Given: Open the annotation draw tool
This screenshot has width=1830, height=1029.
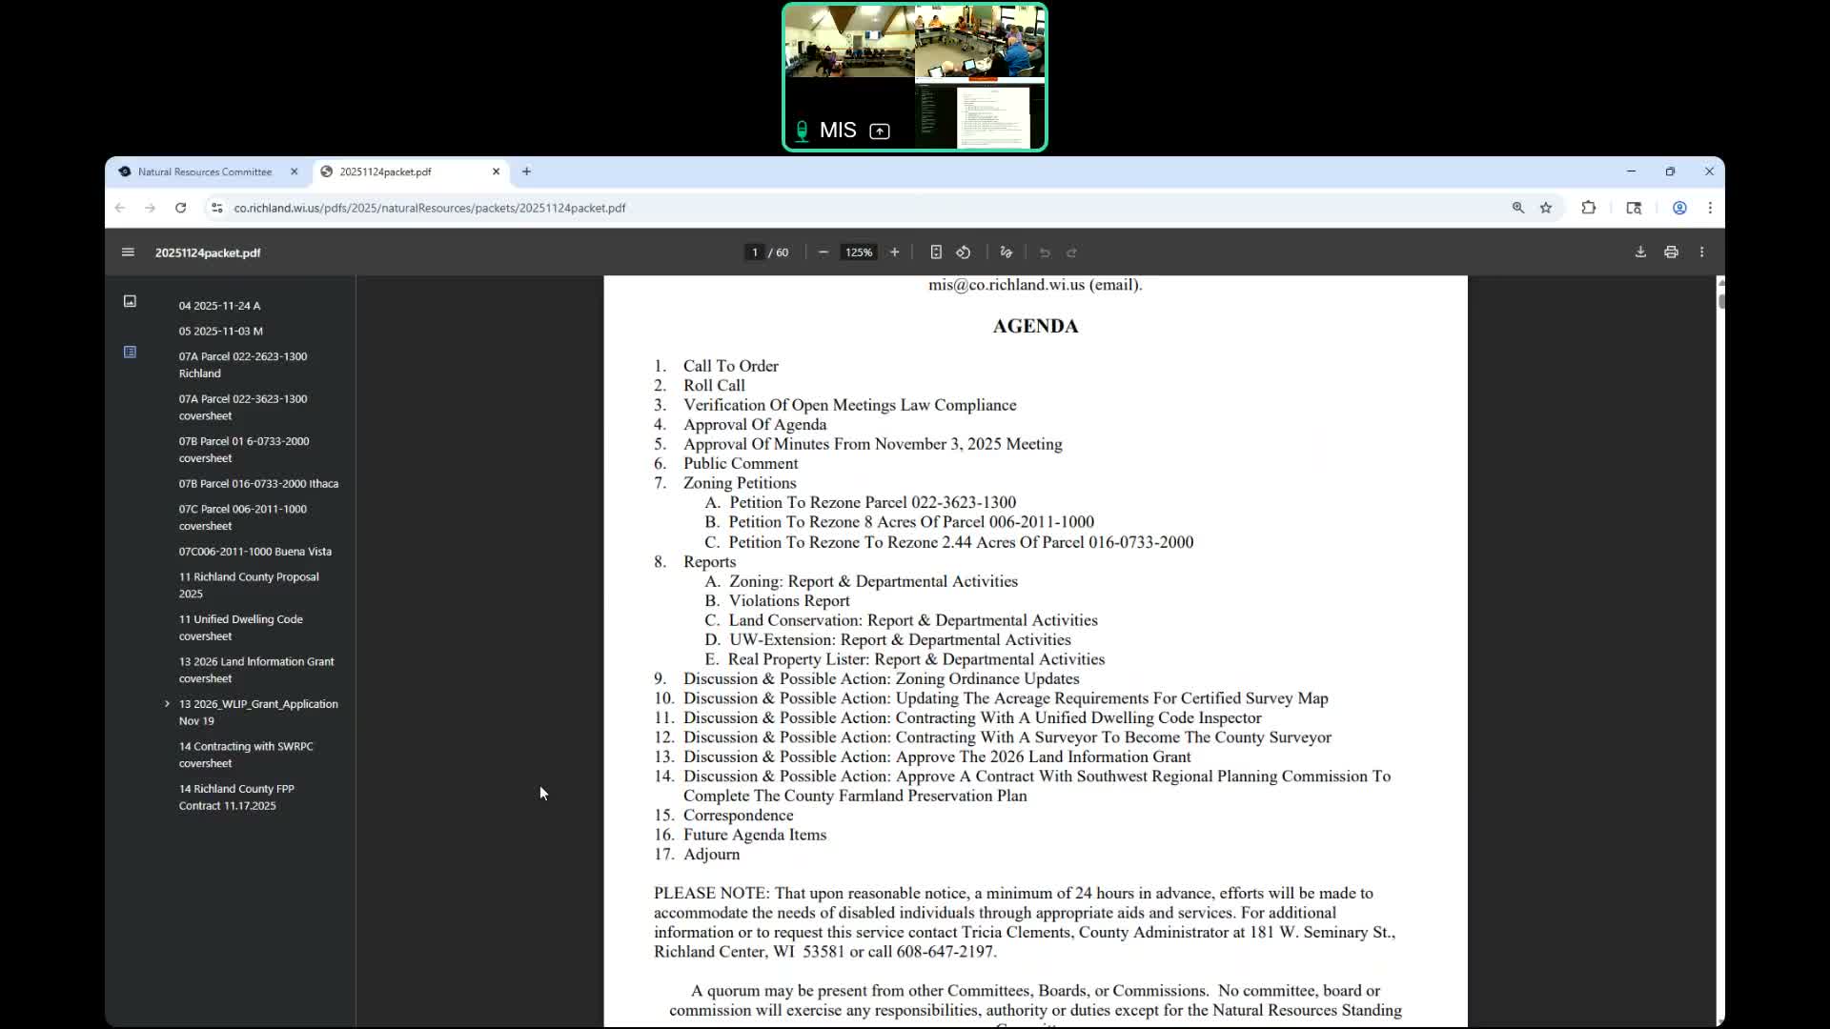Looking at the screenshot, I should tap(1006, 252).
